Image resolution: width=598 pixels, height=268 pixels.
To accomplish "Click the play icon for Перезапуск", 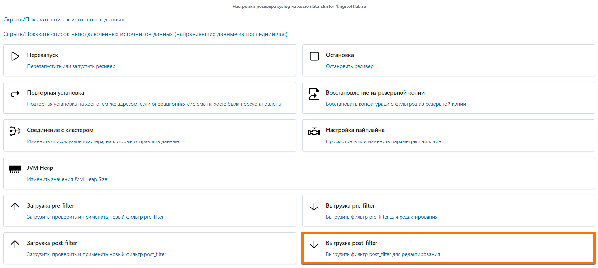I will 15,56.
